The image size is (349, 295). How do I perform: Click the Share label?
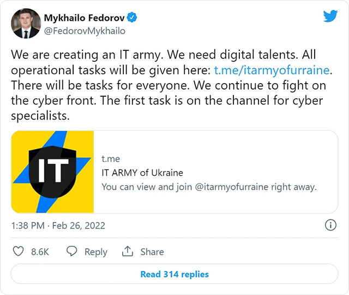point(152,252)
